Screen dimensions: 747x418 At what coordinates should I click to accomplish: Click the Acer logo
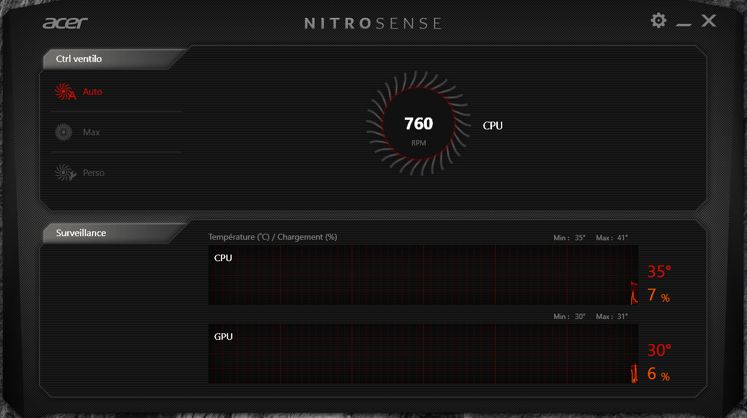click(65, 23)
